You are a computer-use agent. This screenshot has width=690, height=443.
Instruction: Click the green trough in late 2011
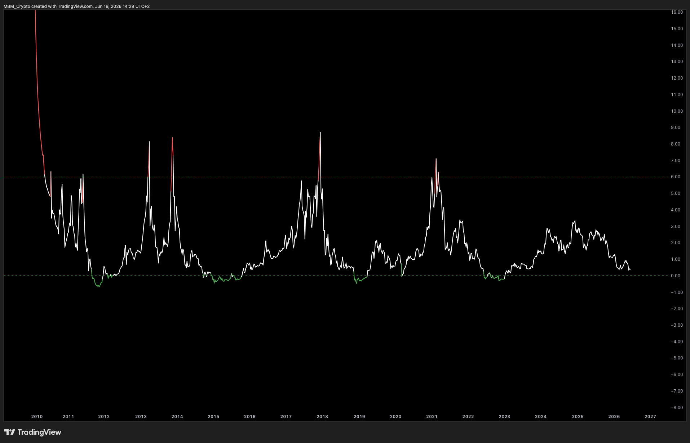tap(99, 287)
